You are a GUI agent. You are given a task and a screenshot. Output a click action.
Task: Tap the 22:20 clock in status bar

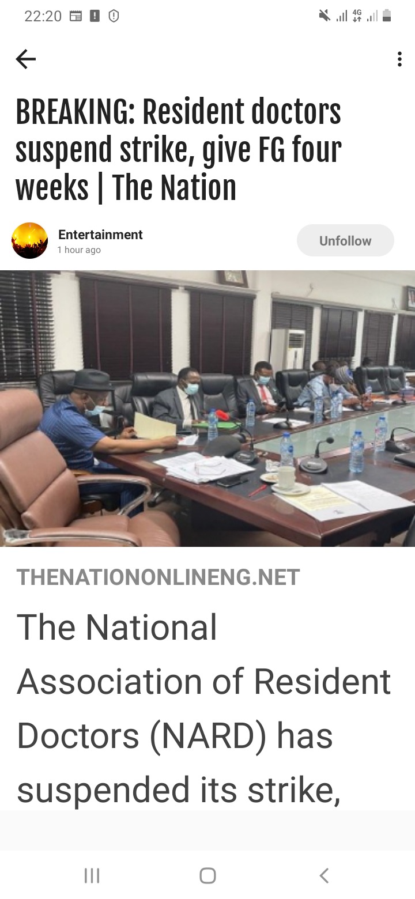click(x=43, y=17)
